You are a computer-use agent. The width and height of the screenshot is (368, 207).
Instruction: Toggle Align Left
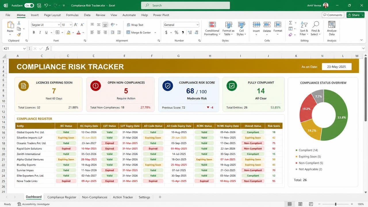[x=92, y=32]
